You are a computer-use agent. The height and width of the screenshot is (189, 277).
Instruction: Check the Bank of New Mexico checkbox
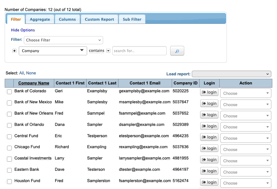(x=9, y=103)
